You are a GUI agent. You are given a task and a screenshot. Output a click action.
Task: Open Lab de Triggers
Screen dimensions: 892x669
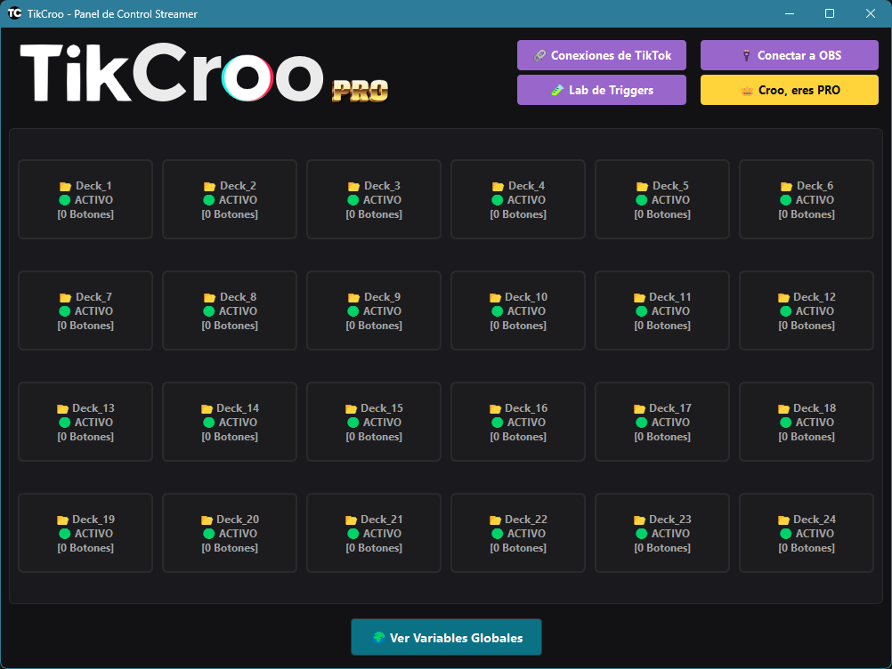601,90
